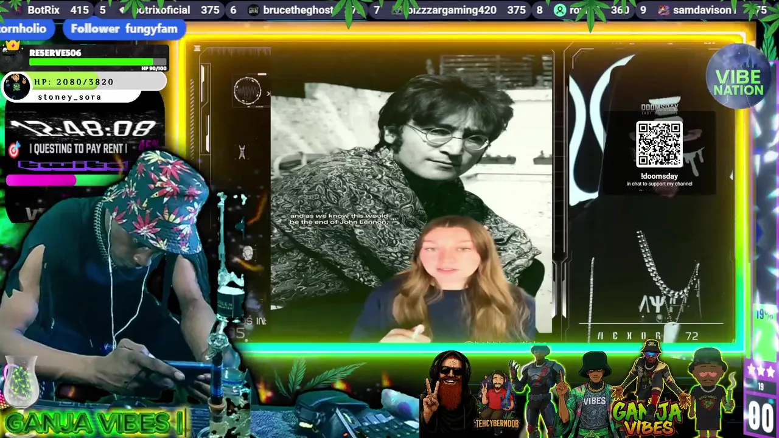
Task: Click the Ganja Vibes logo text
Action: [x=649, y=419]
